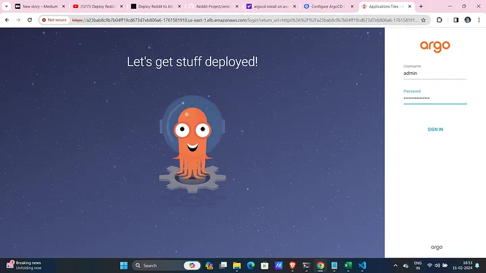The image size is (486, 273).
Task: Close the New story – Medium tab
Action: [63, 6]
